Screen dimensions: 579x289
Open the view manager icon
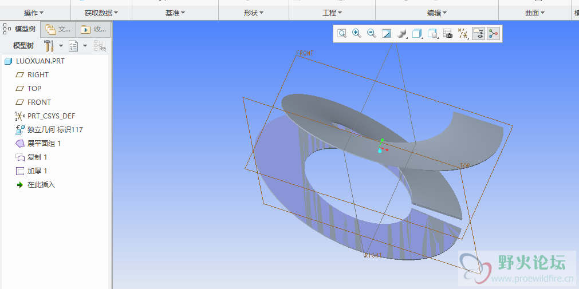[x=433, y=34]
